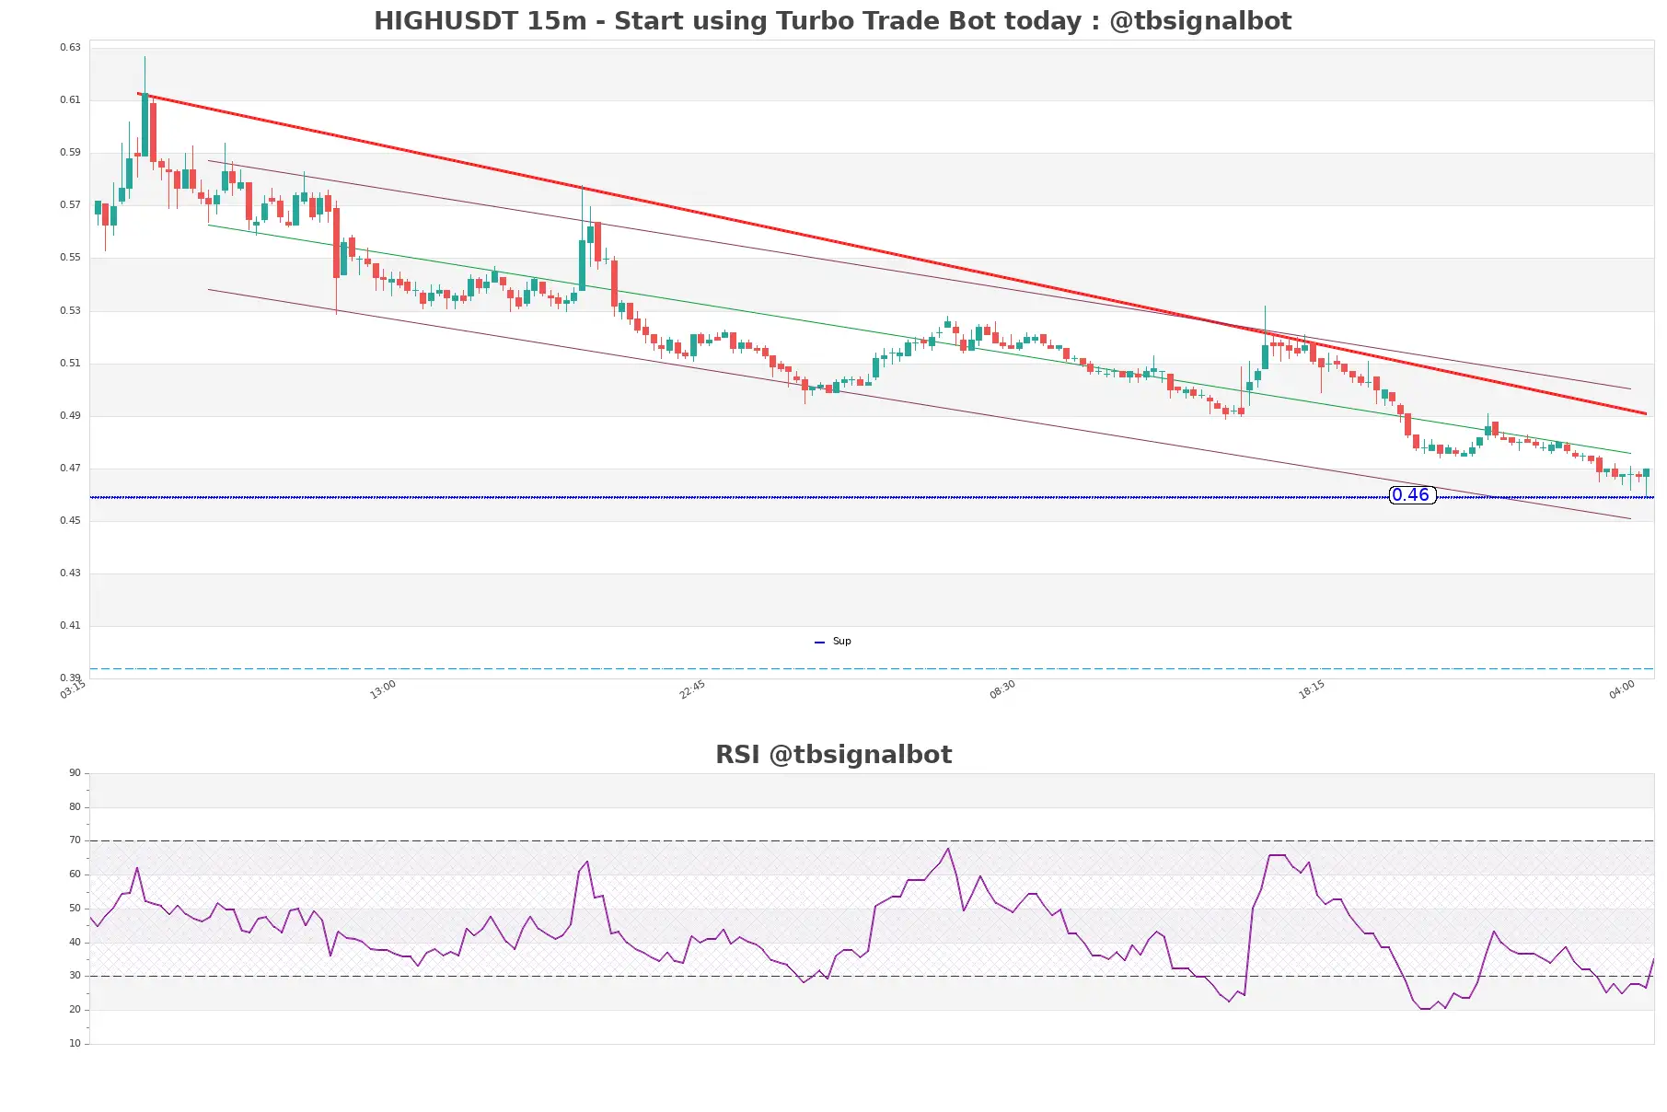Viewport: 1667px width, 1112px height.
Task: Click the 0.46 support price label
Action: coord(1411,495)
